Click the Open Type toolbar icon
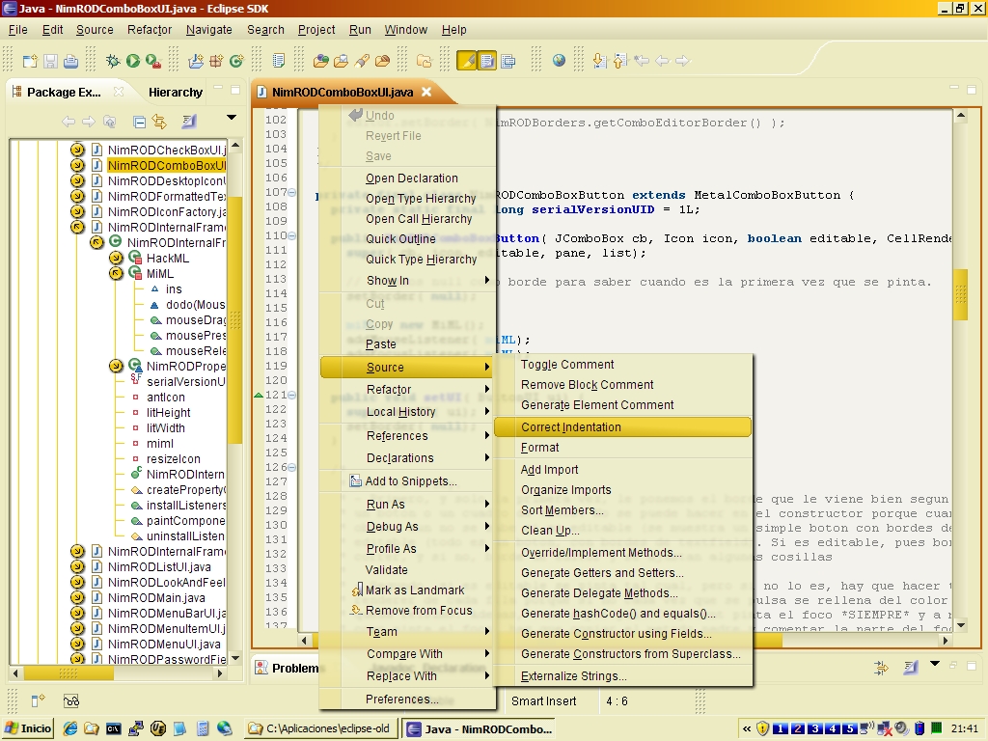The image size is (988, 741). (320, 61)
